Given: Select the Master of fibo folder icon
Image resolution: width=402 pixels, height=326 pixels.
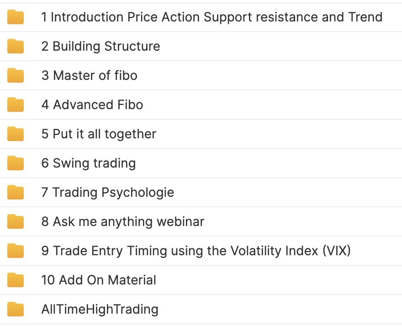Looking at the screenshot, I should (x=16, y=75).
